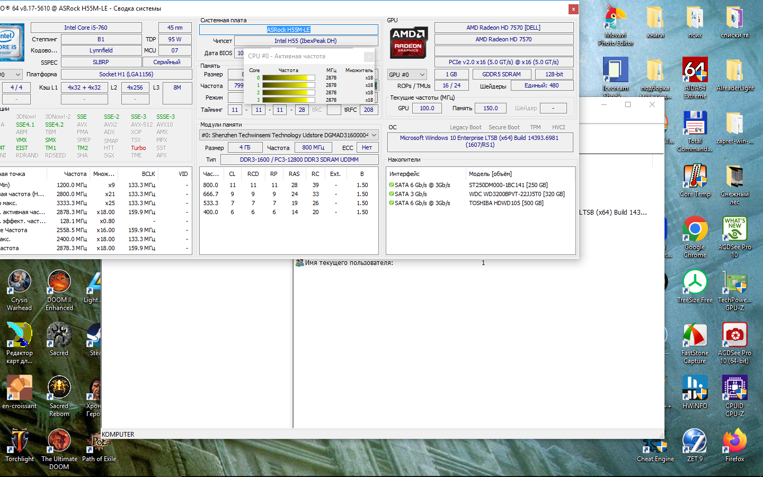The image size is (763, 477).
Task: Open AlreaderLight desktop folder
Action: tap(735, 75)
